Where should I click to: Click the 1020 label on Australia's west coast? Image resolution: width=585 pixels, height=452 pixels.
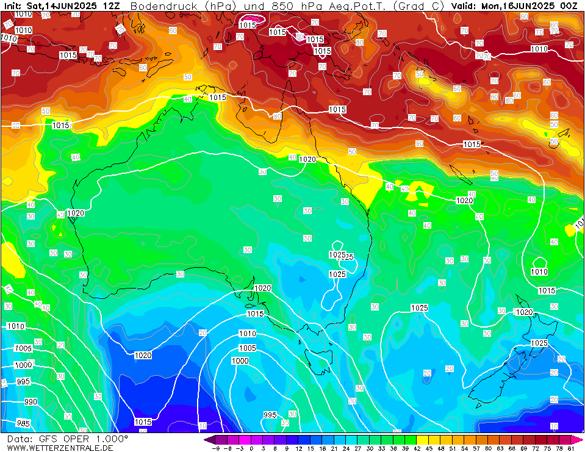point(76,213)
